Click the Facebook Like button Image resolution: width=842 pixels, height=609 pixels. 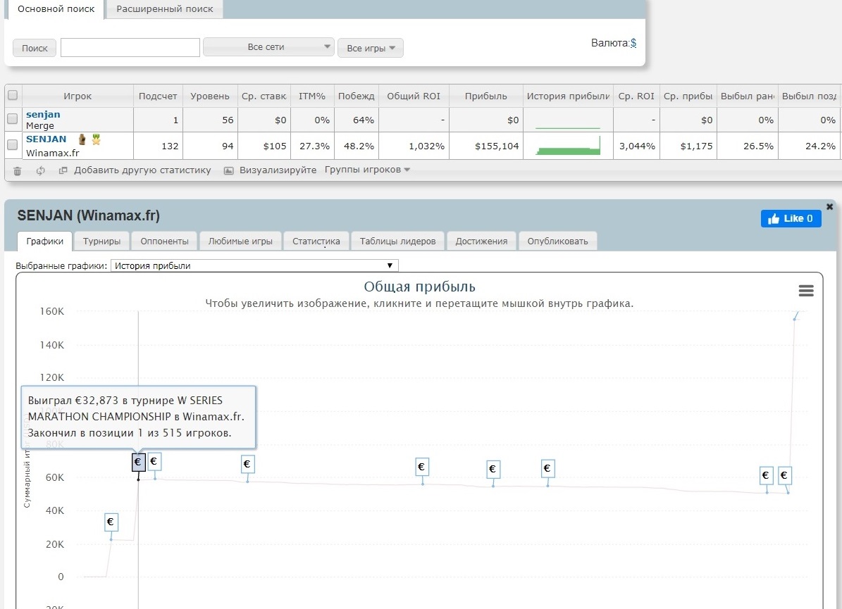click(791, 218)
